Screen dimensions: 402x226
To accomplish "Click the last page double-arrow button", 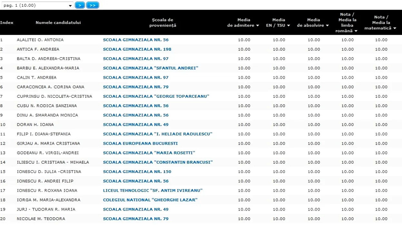I will pyautogui.click(x=93, y=5).
